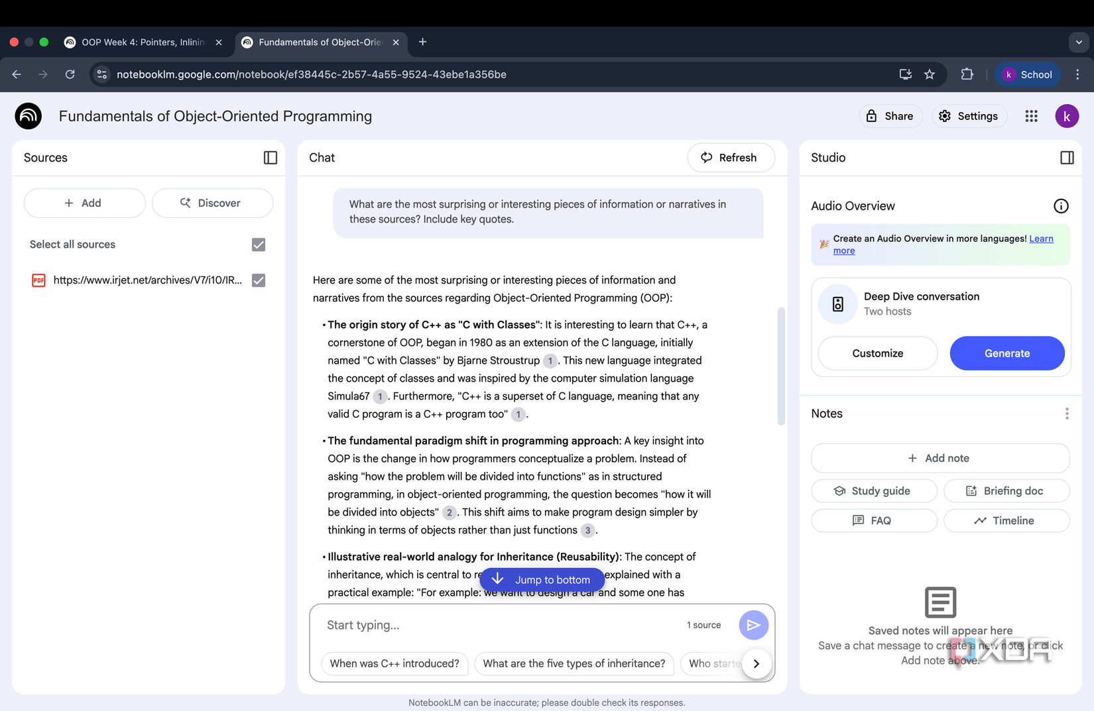View site information icon in address bar
Screen dimensions: 1094x711
point(101,74)
